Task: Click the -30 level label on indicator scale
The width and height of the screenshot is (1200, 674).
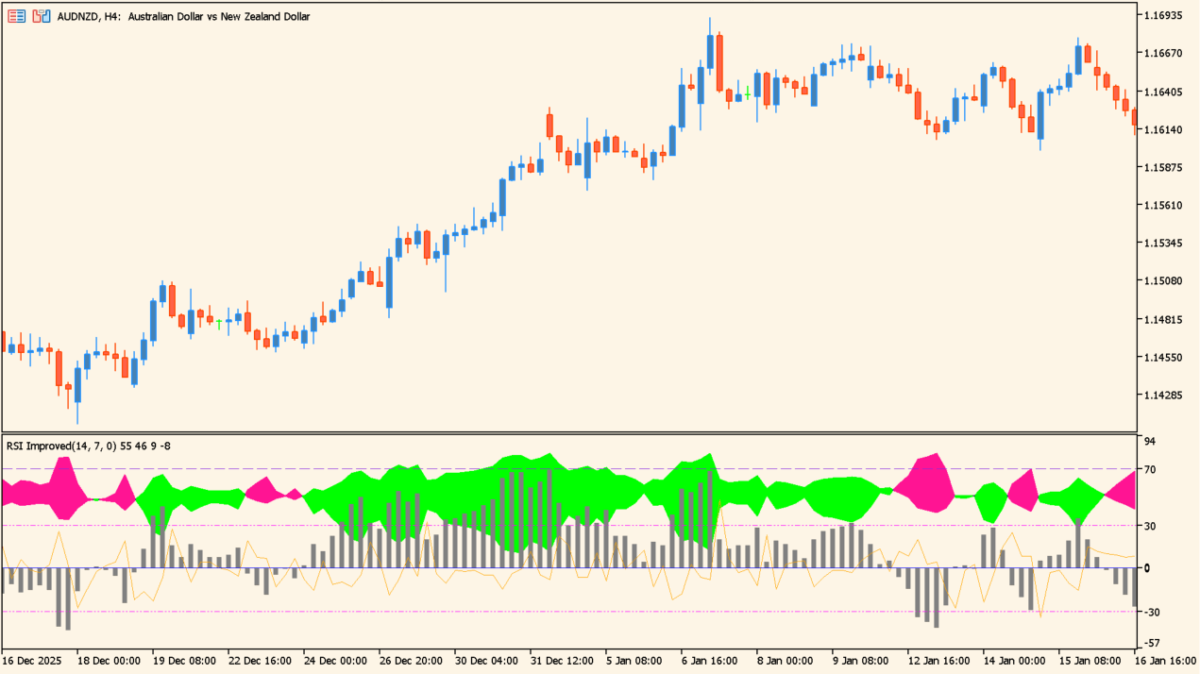Action: [x=1152, y=612]
